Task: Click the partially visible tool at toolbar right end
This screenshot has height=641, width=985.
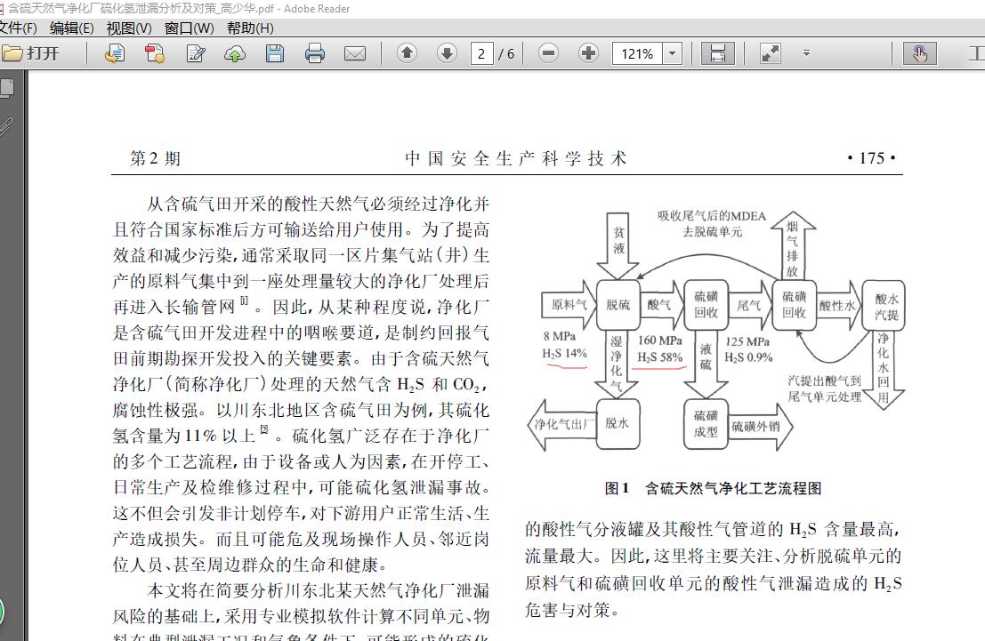Action: 977,53
